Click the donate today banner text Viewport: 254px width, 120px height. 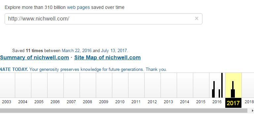[83, 70]
